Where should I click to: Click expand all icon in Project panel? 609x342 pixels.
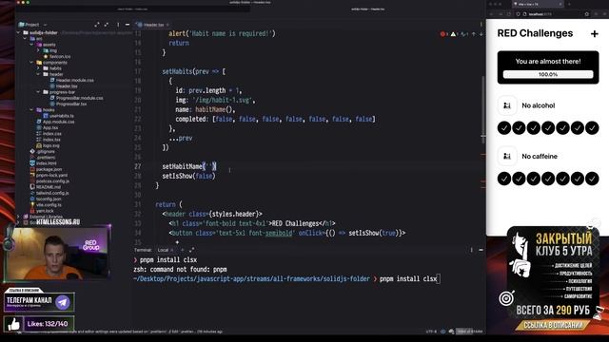tap(97, 25)
